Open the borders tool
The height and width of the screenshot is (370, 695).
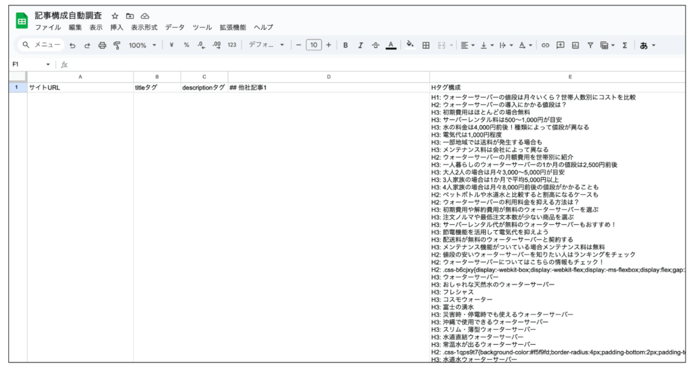426,45
